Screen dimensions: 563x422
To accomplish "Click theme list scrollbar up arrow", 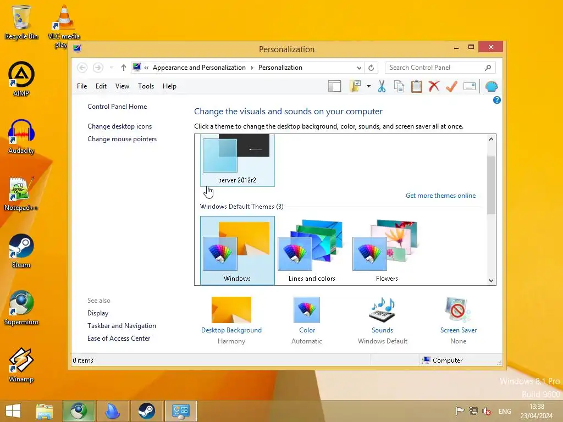I will (x=491, y=139).
